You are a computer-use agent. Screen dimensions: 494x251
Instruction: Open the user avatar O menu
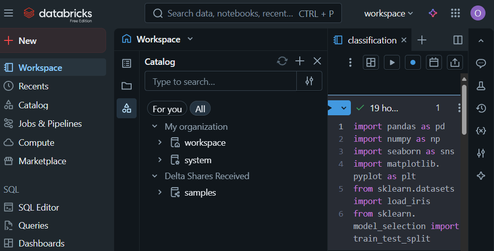[477, 13]
